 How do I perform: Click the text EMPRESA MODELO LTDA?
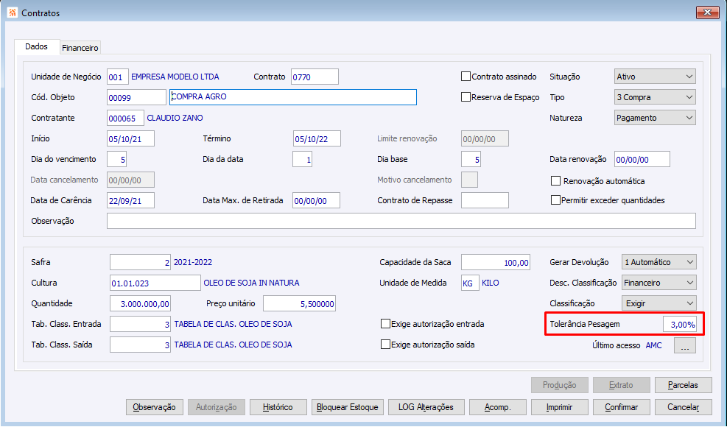click(175, 77)
